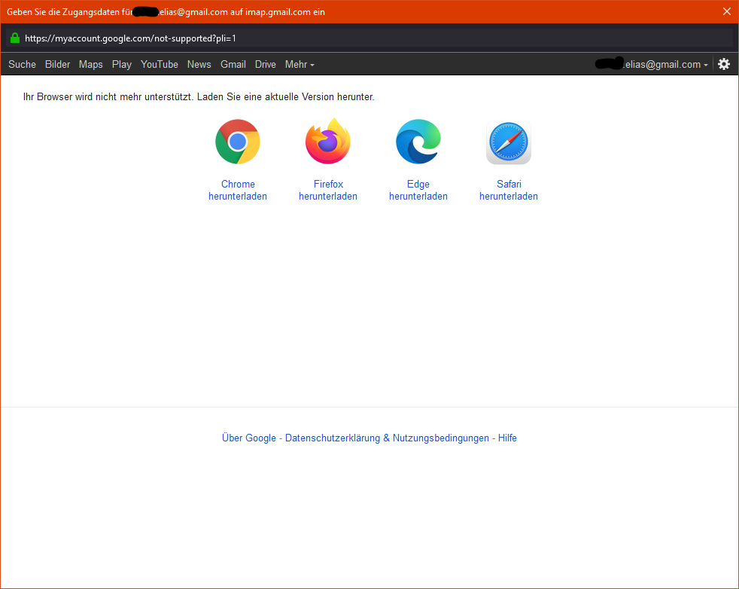Open the settings gear icon
This screenshot has width=739, height=589.
coord(724,64)
